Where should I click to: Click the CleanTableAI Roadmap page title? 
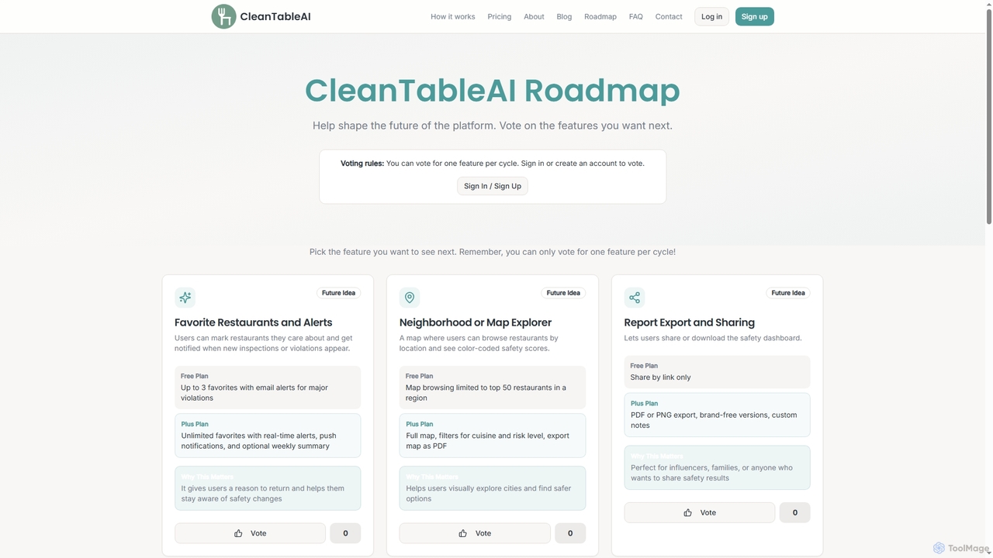(493, 90)
